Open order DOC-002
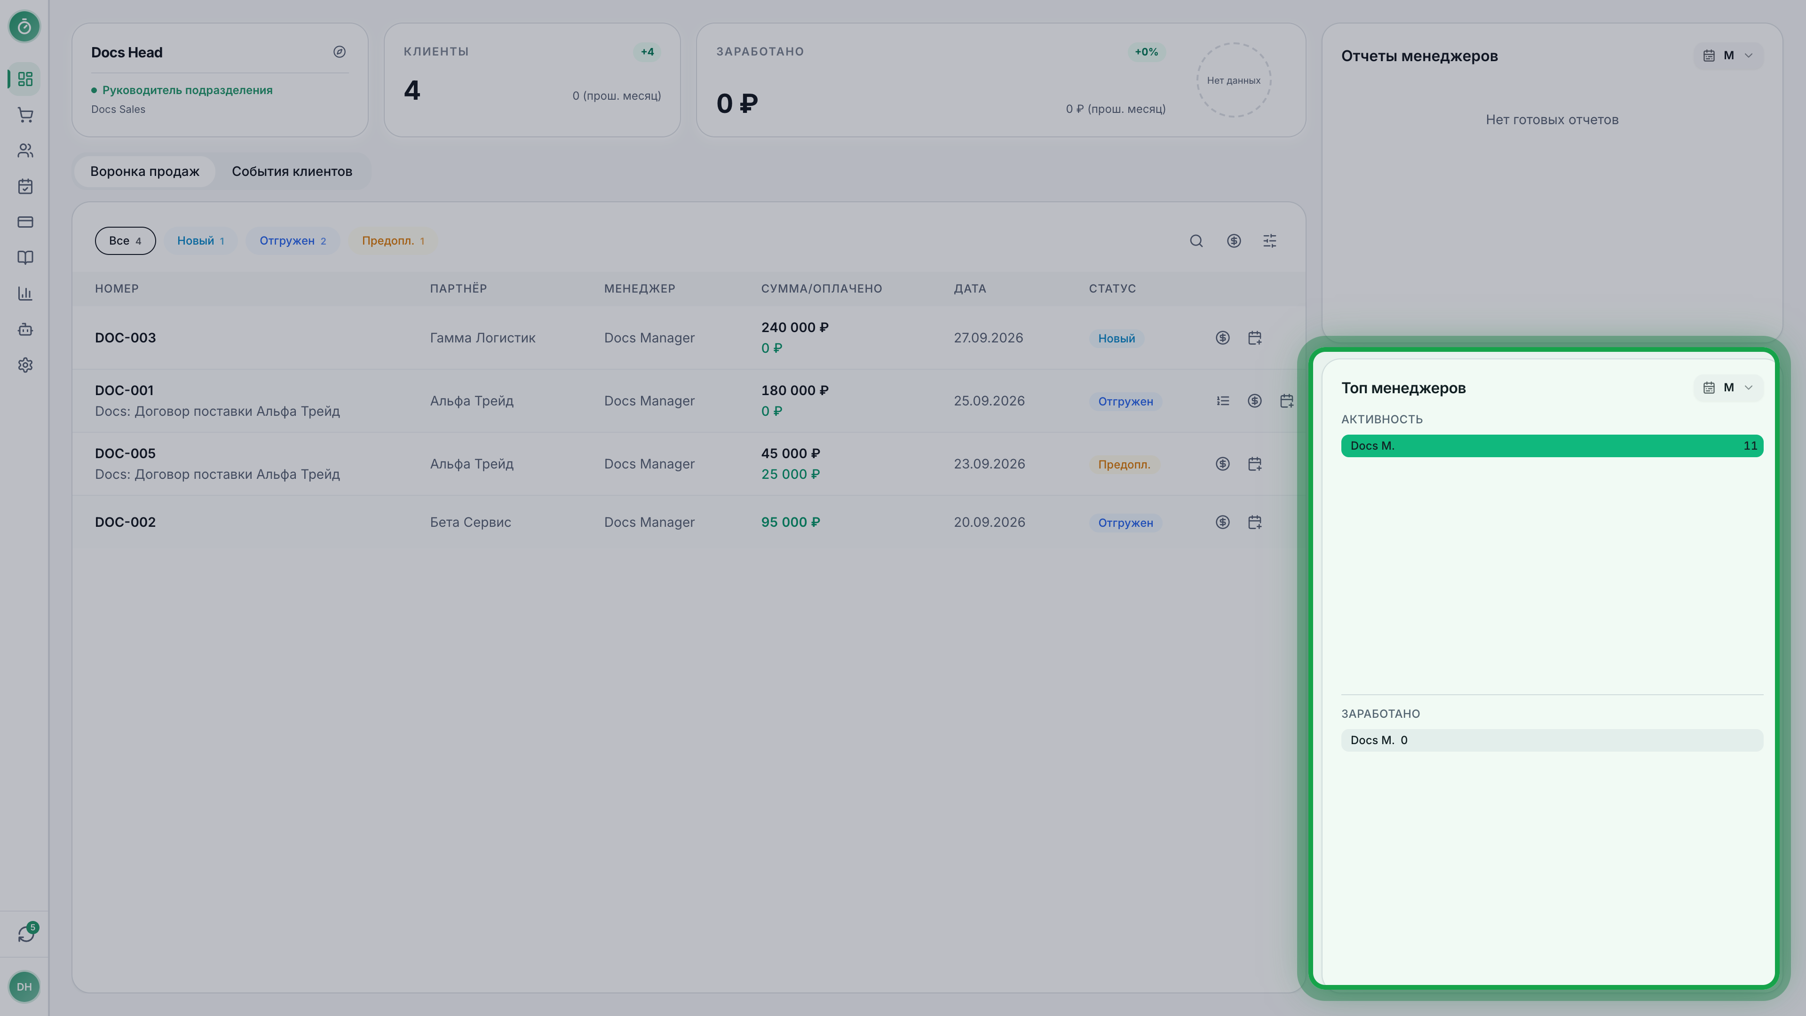 pos(126,523)
